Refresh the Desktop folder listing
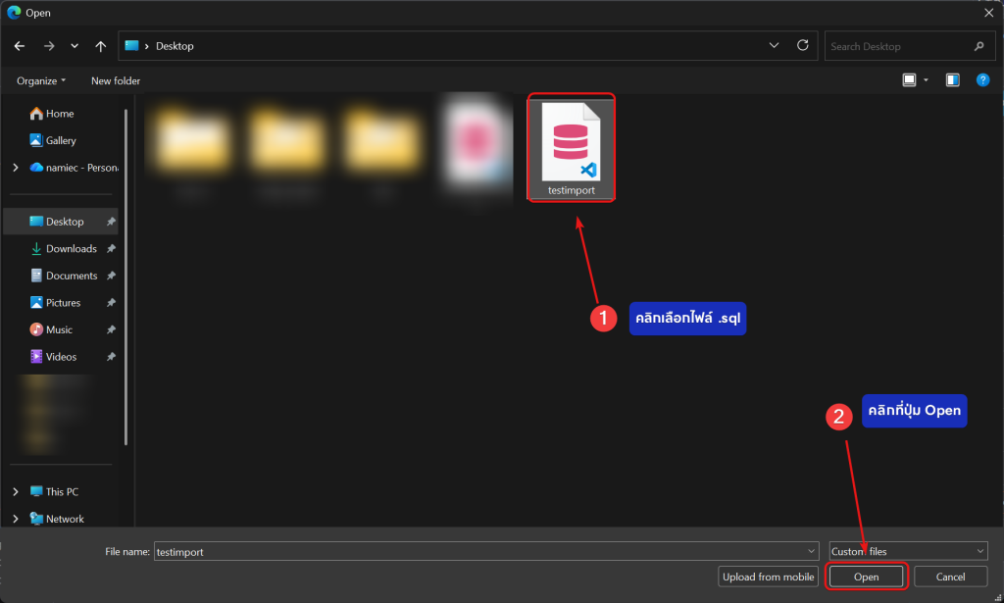 click(x=802, y=45)
